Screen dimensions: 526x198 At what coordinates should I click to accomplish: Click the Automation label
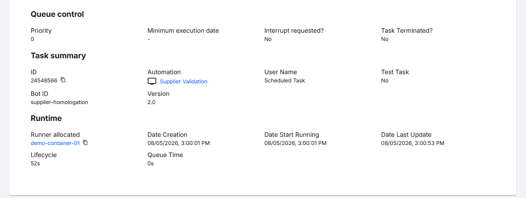[164, 72]
